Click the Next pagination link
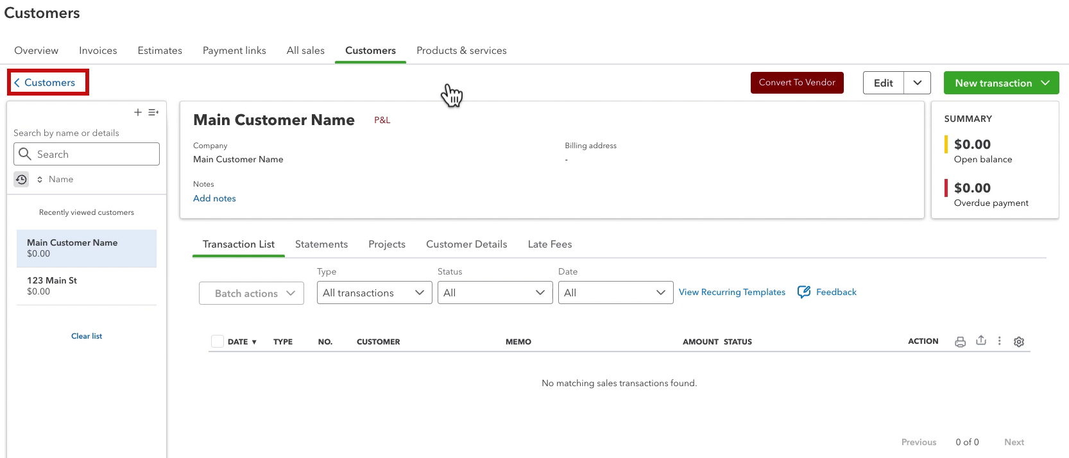Image resolution: width=1069 pixels, height=458 pixels. point(1014,442)
